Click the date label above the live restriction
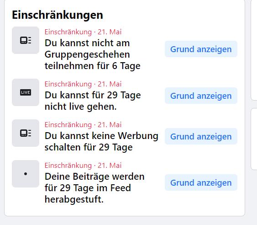This screenshot has width=257, height=225. (x=83, y=84)
